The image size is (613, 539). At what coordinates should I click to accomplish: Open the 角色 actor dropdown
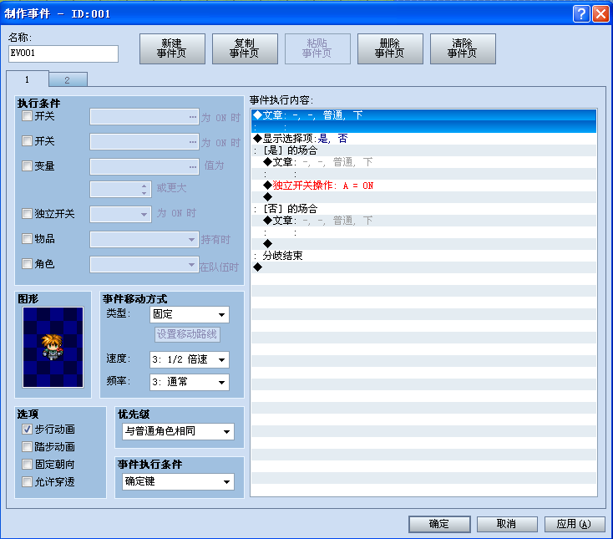point(144,264)
